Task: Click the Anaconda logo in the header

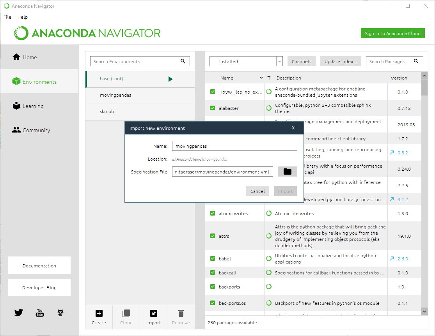Action: (x=87, y=33)
